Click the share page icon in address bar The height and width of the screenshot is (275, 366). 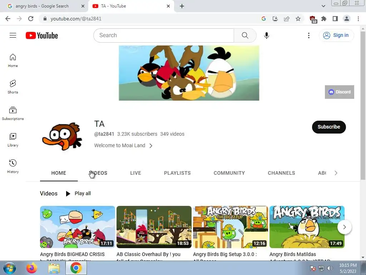[286, 19]
